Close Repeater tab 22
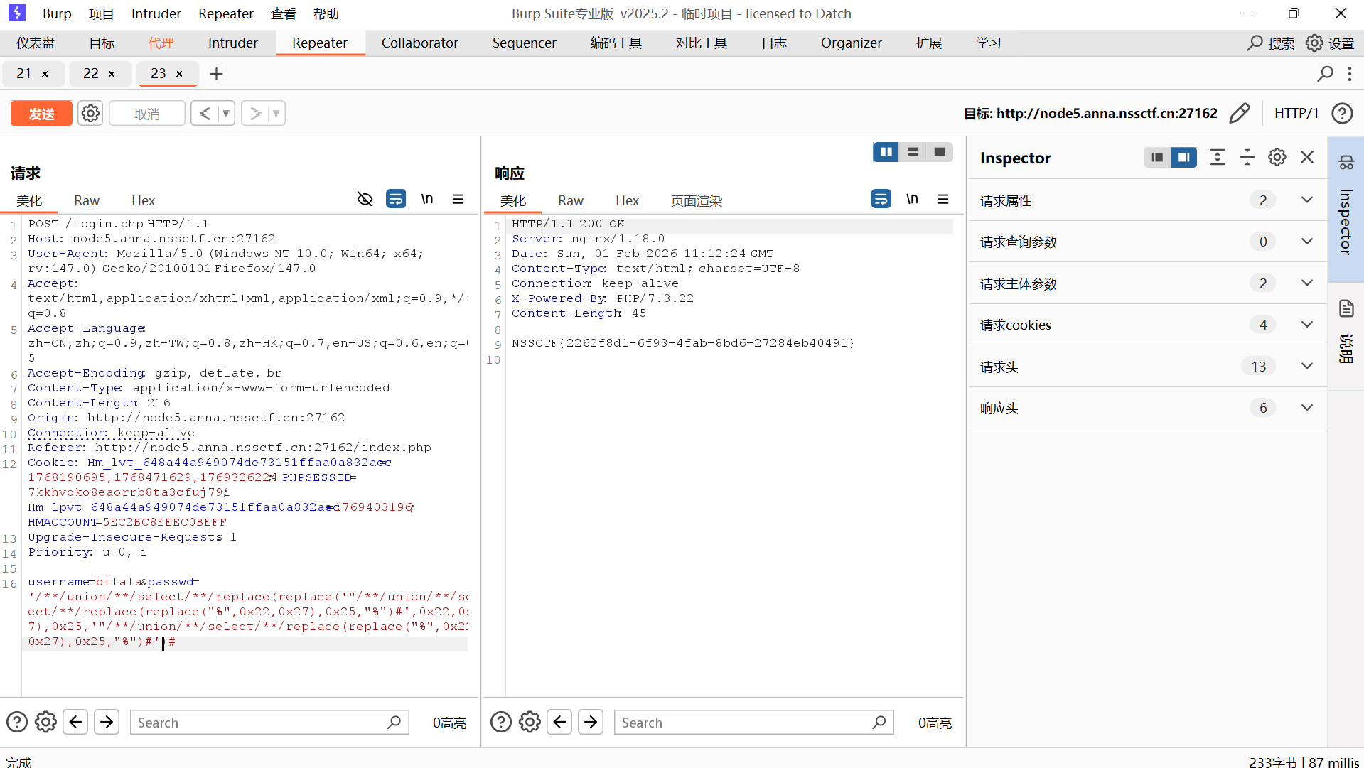Viewport: 1364px width, 768px height. coord(112,74)
